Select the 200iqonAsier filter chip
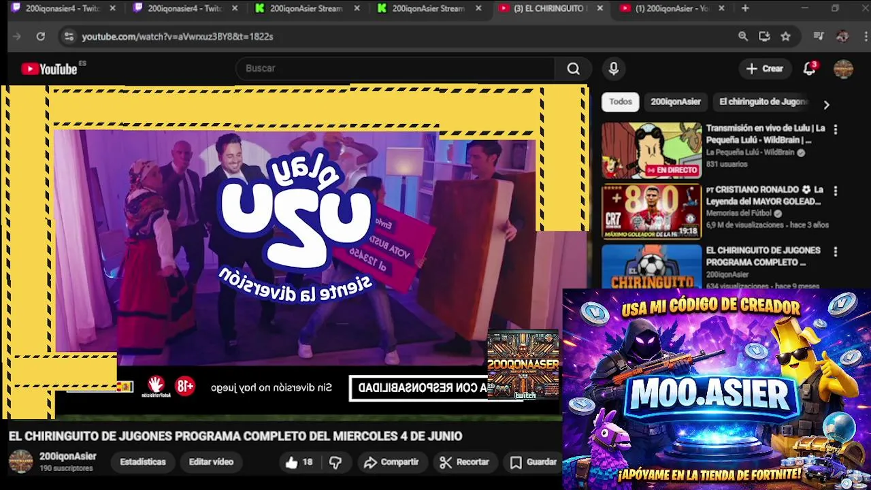The width and height of the screenshot is (871, 490). (676, 101)
